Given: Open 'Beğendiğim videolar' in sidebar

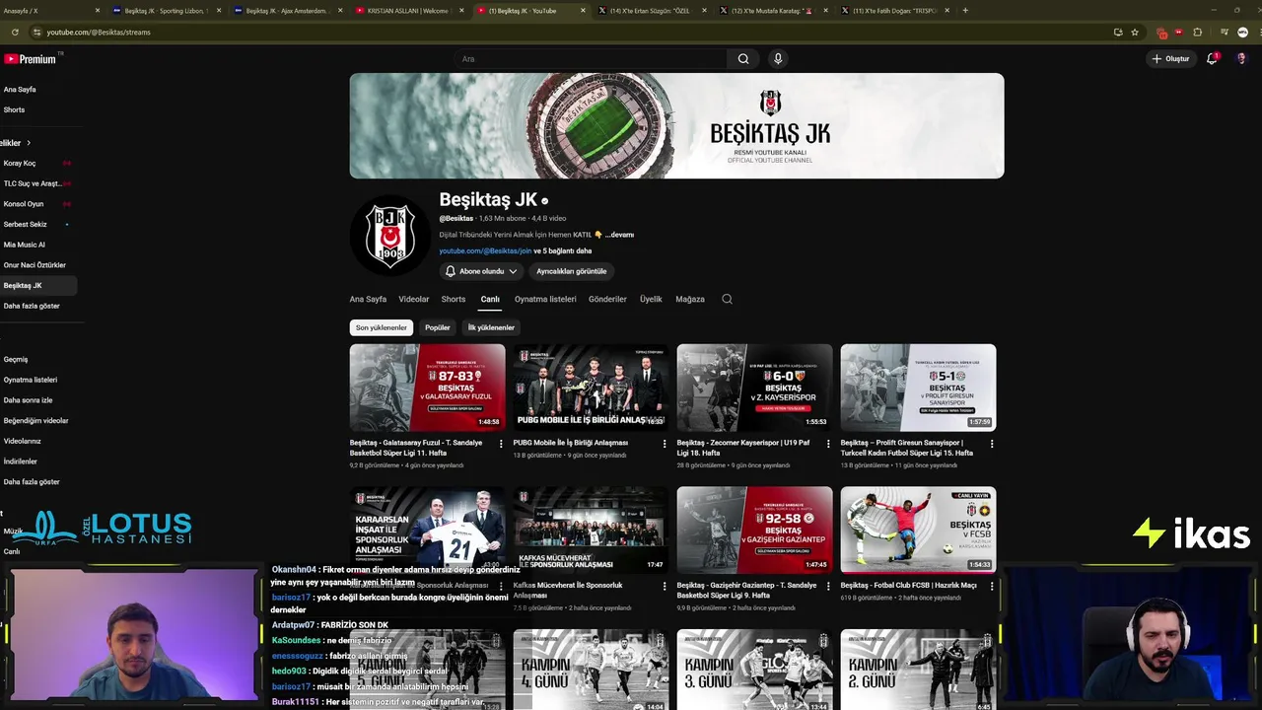Looking at the screenshot, I should click(x=35, y=421).
